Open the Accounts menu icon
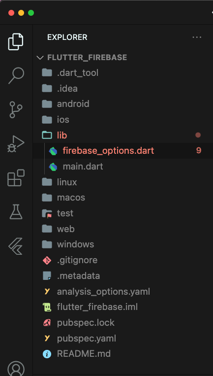 pos(16,369)
